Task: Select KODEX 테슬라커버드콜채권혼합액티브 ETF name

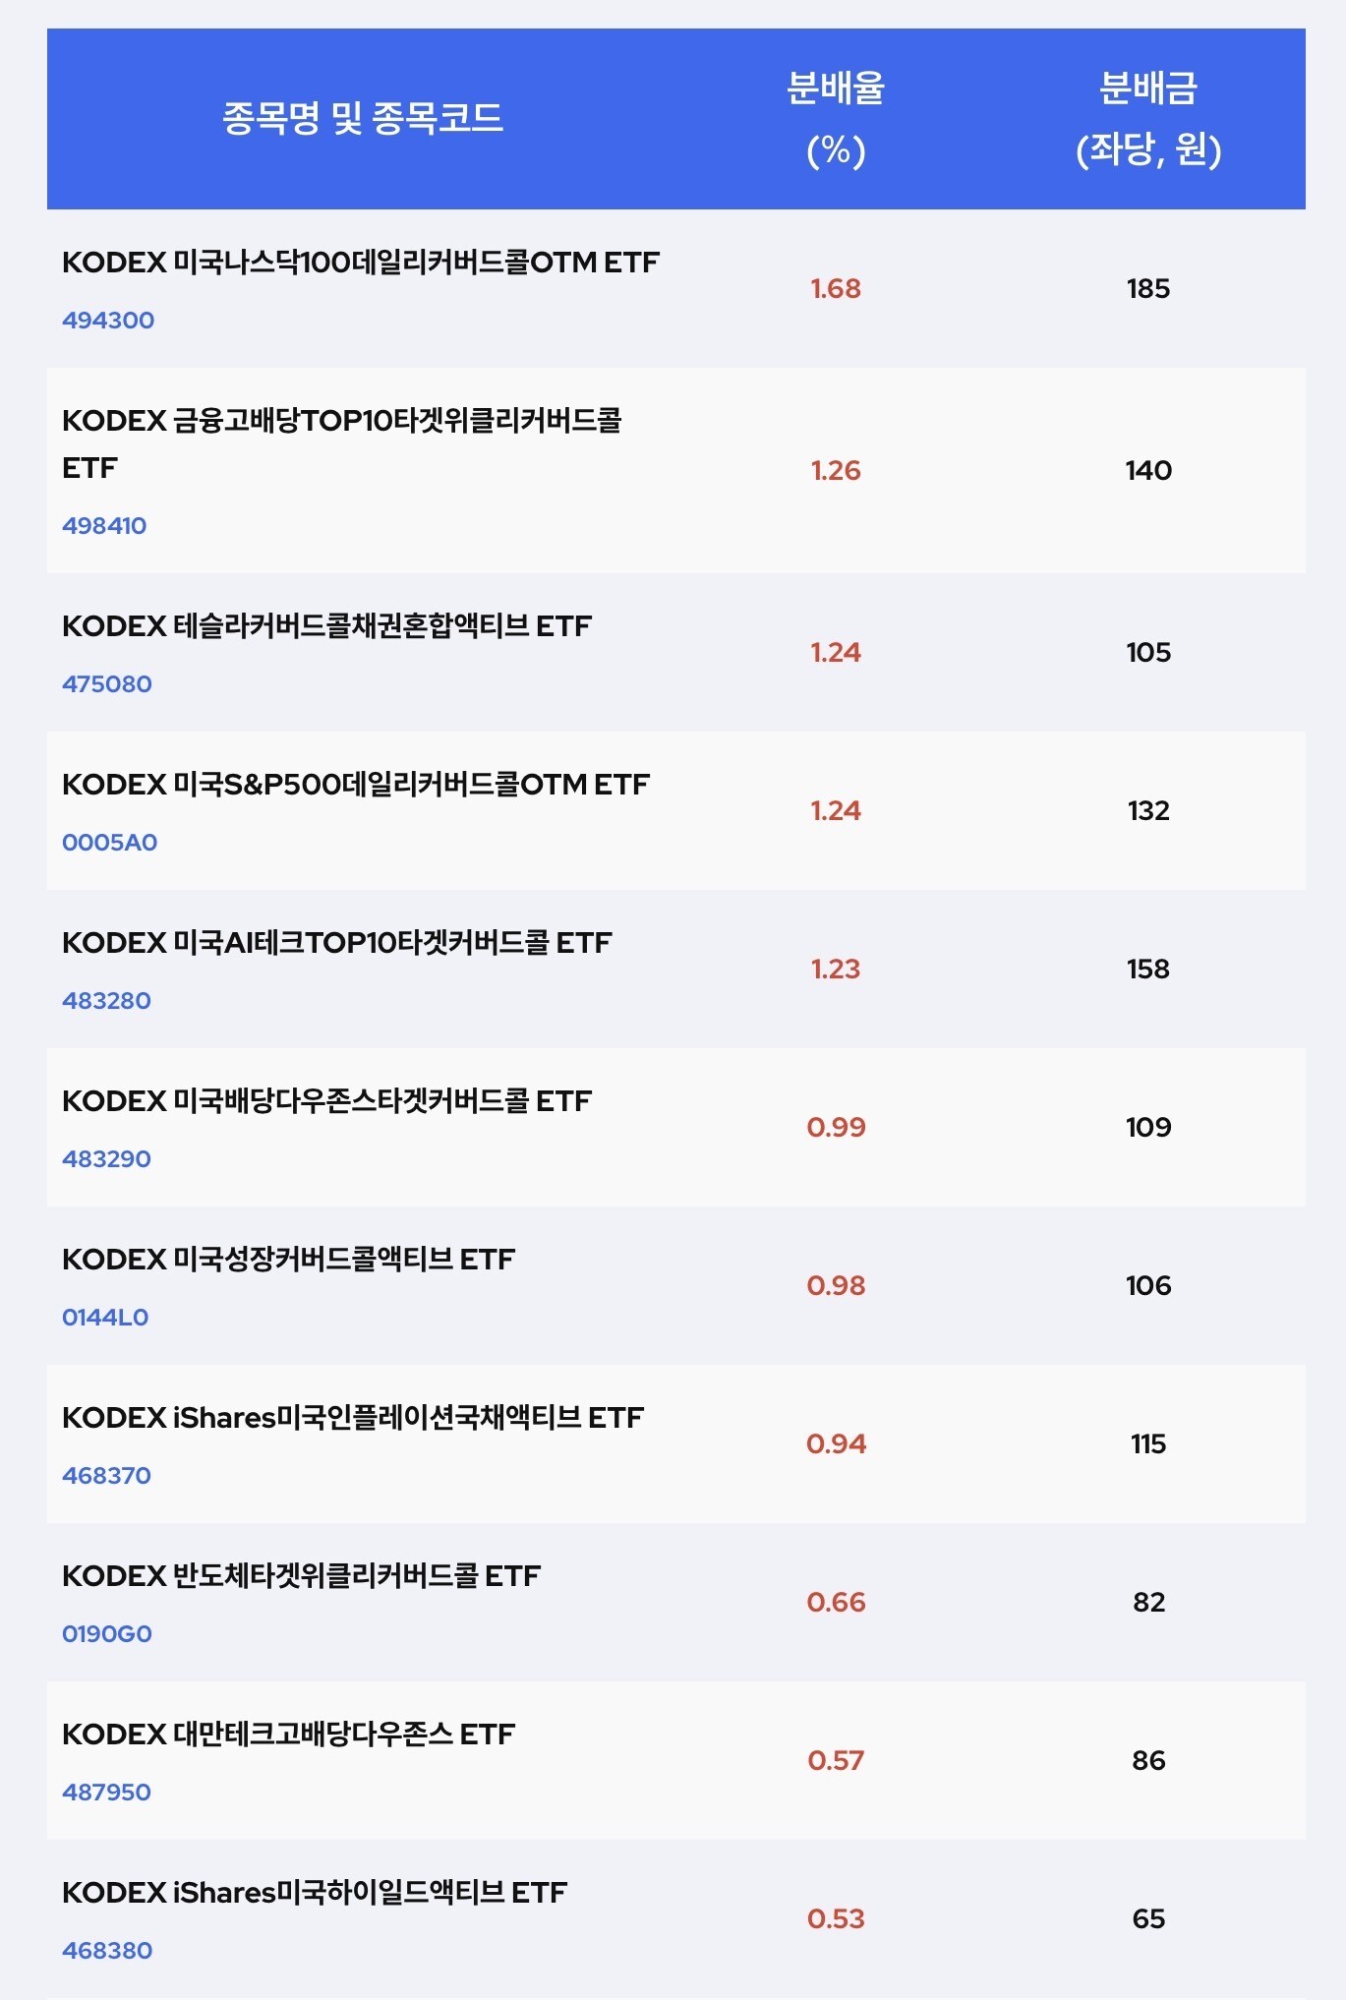Action: [x=326, y=626]
